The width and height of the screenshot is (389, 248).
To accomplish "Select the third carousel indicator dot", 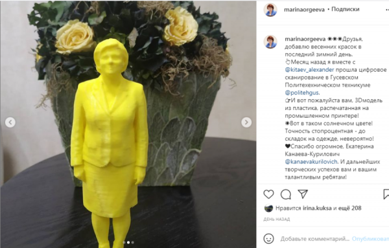I will point(133,243).
